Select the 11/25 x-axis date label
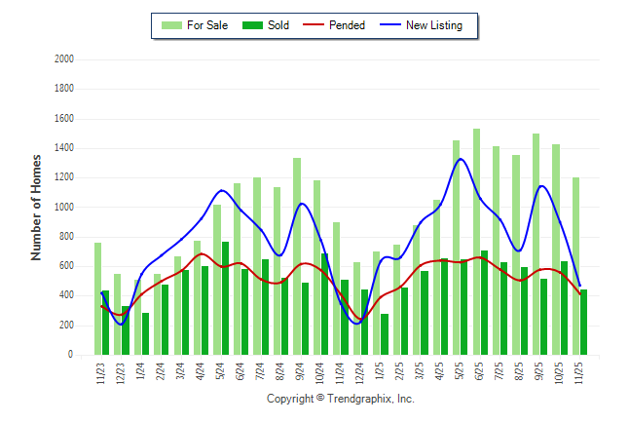The height and width of the screenshot is (423, 629). tap(579, 375)
